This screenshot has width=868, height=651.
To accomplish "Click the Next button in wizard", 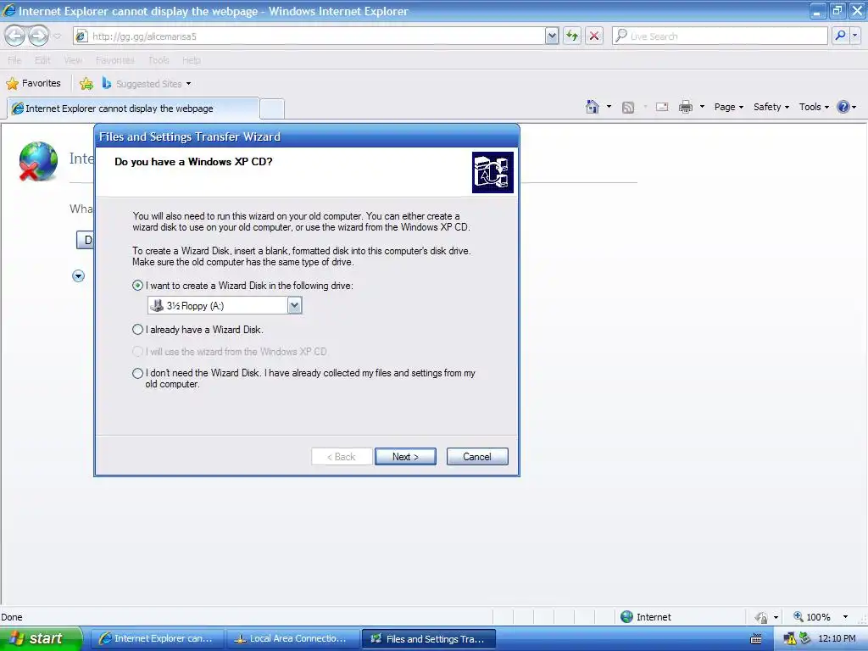I will point(405,457).
